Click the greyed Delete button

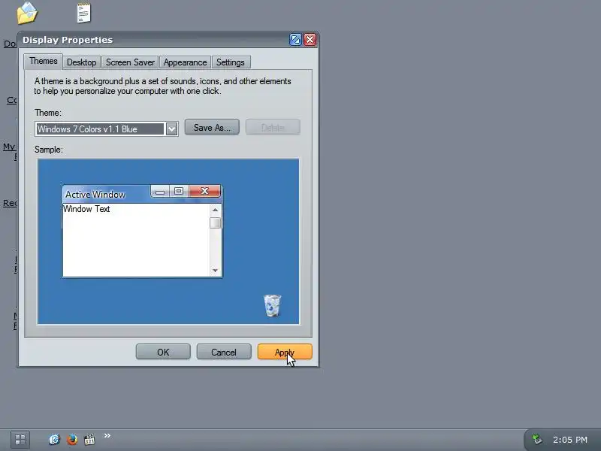(x=273, y=127)
